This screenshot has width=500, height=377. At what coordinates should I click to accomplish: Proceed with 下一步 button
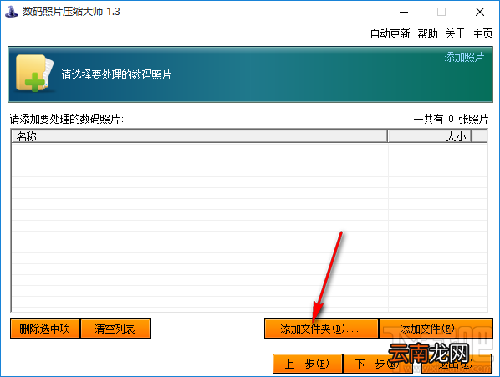point(378,364)
